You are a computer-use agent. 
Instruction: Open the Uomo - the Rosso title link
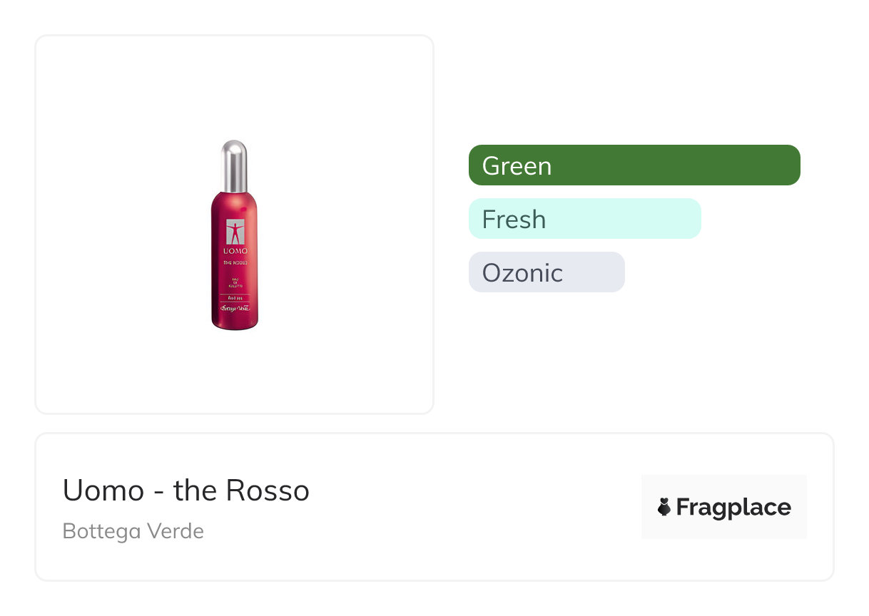186,491
